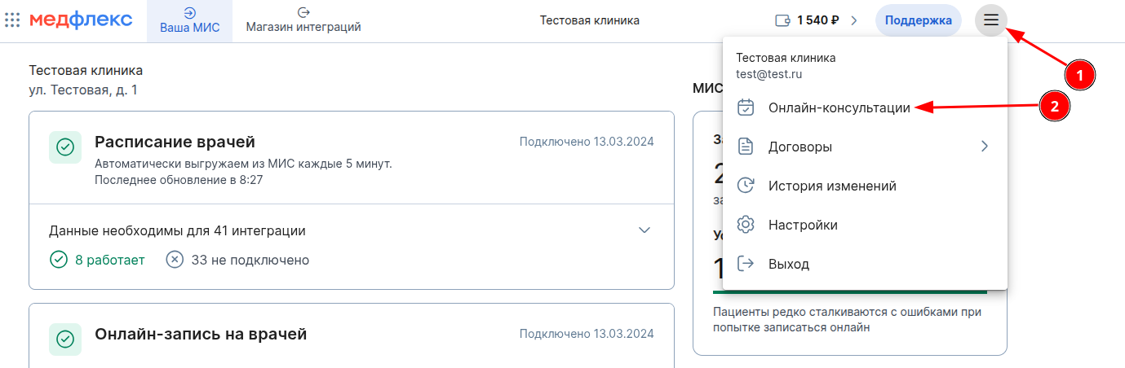Click the Договоры document icon
Screen dimensions: 1125x368
745,147
